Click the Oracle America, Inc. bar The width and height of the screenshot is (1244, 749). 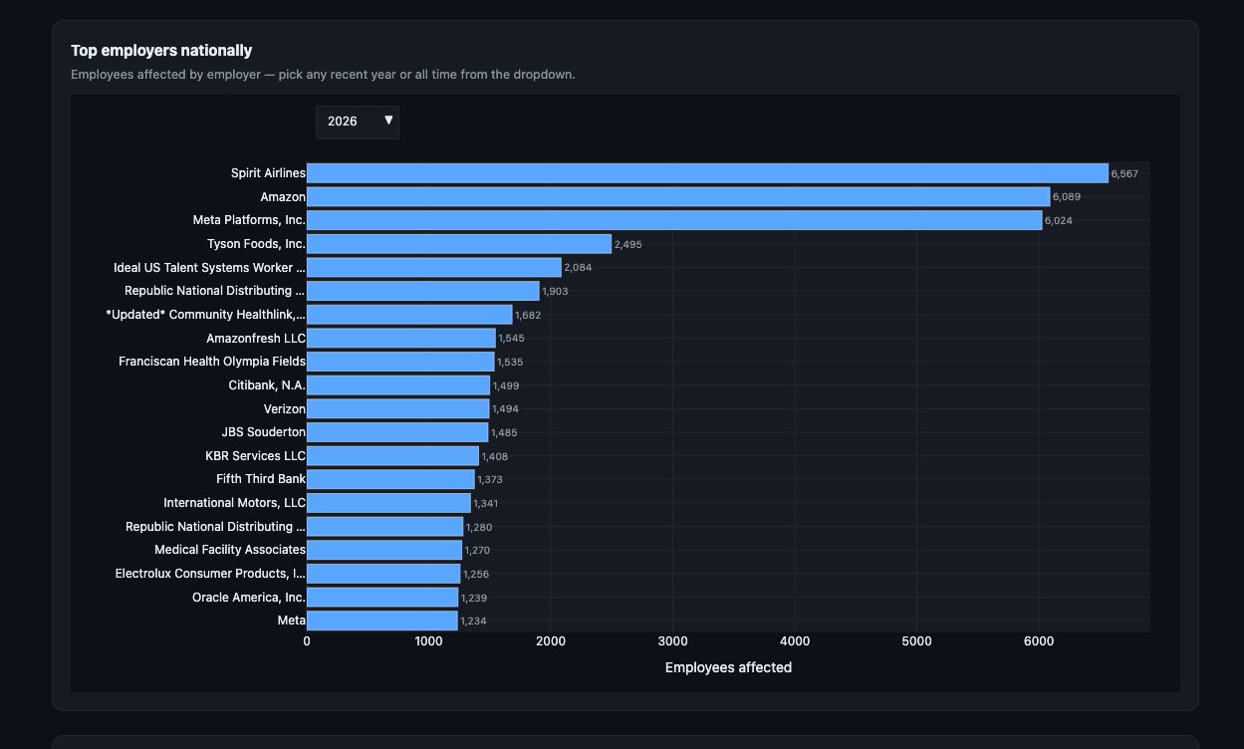(382, 598)
